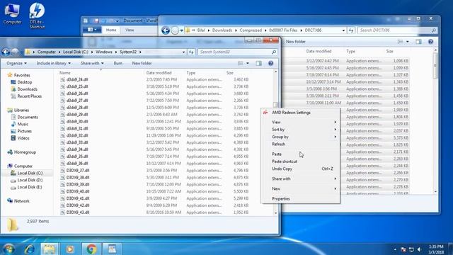
Task: Launch Internet Explorer from taskbar
Action: point(30,249)
